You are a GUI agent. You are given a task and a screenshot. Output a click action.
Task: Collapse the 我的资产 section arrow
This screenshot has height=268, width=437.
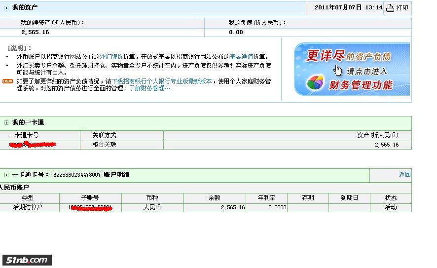coord(6,8)
